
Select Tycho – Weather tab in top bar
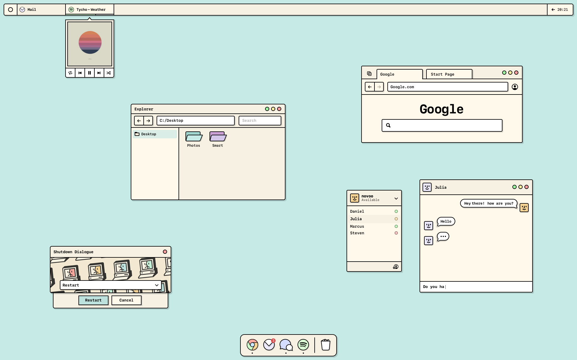click(x=90, y=10)
